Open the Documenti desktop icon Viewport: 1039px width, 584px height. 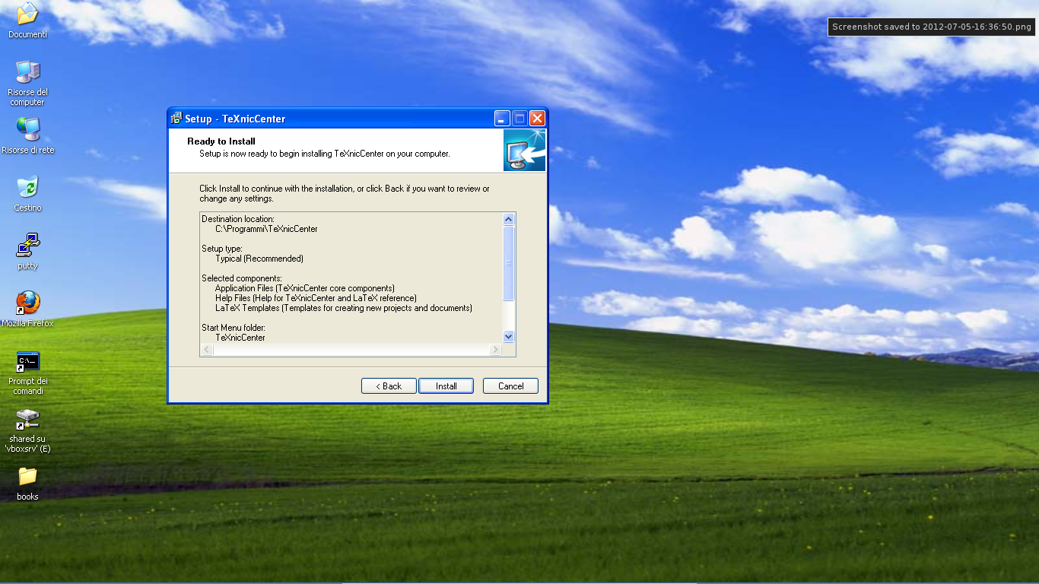click(x=27, y=21)
